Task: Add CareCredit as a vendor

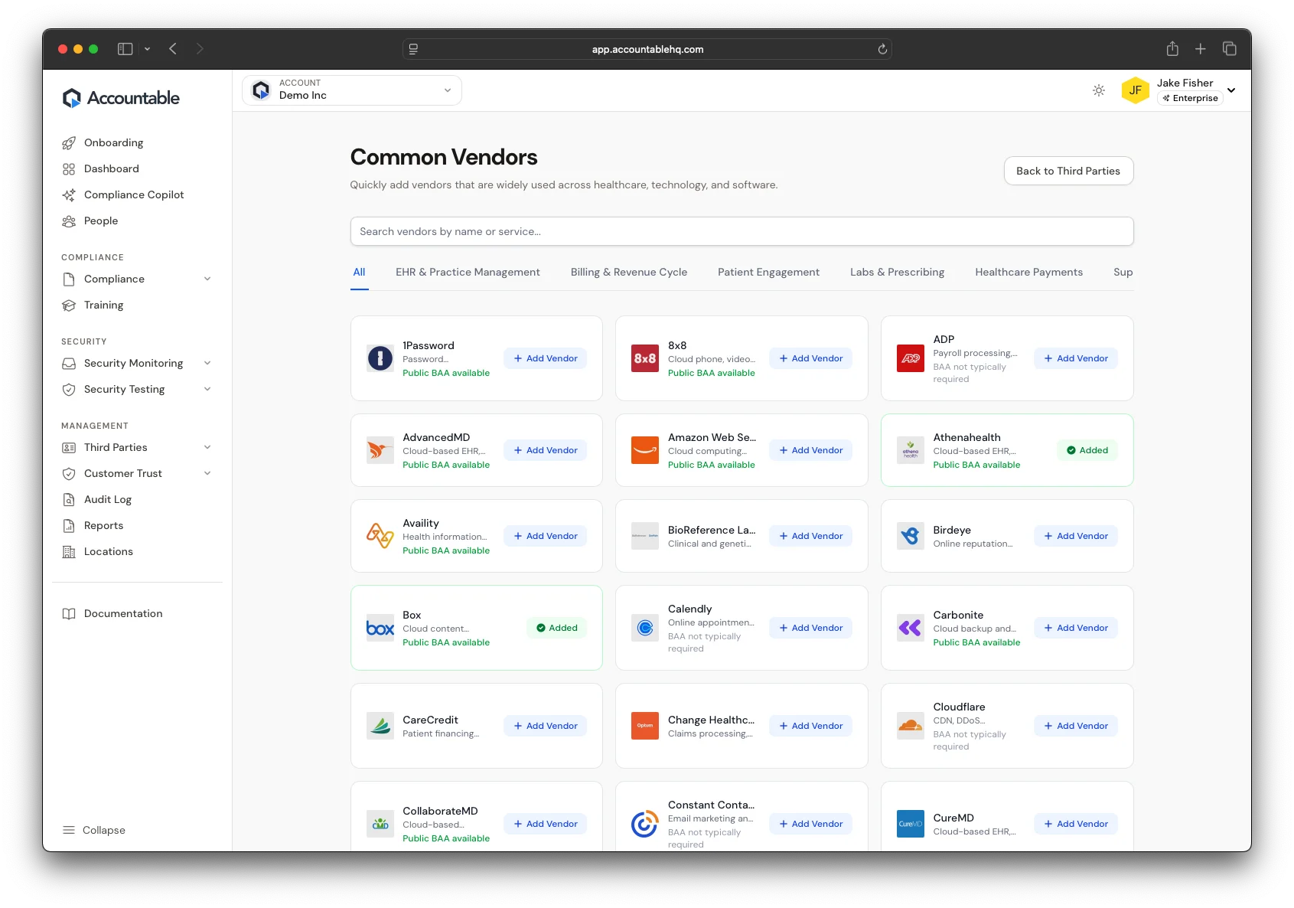Action: coord(545,726)
